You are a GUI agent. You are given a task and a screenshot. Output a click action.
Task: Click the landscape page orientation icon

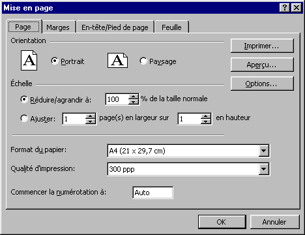coord(117,60)
